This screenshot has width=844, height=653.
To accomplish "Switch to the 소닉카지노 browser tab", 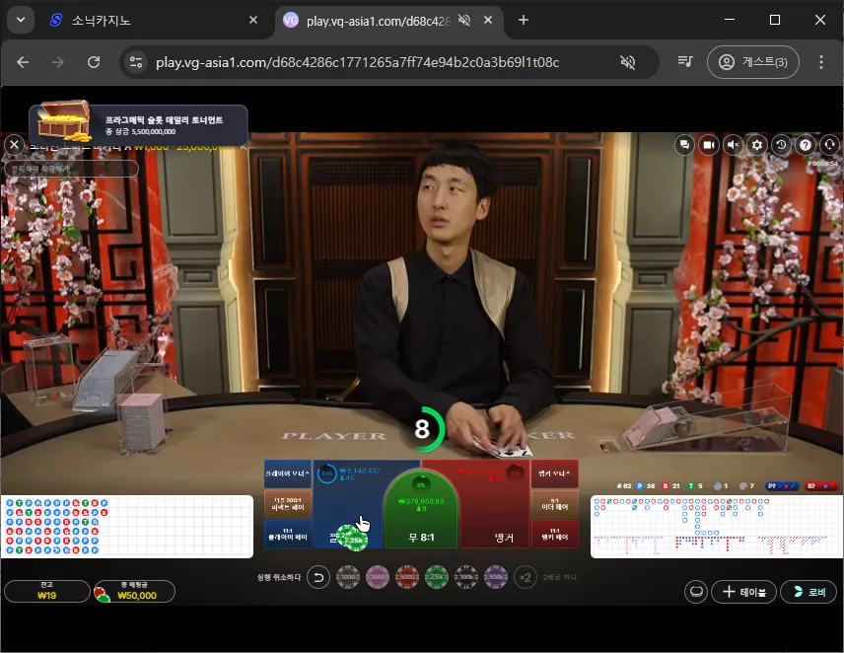I will pyautogui.click(x=139, y=21).
